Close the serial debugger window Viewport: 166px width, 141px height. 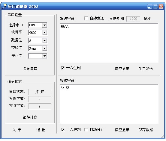coord(161,7)
